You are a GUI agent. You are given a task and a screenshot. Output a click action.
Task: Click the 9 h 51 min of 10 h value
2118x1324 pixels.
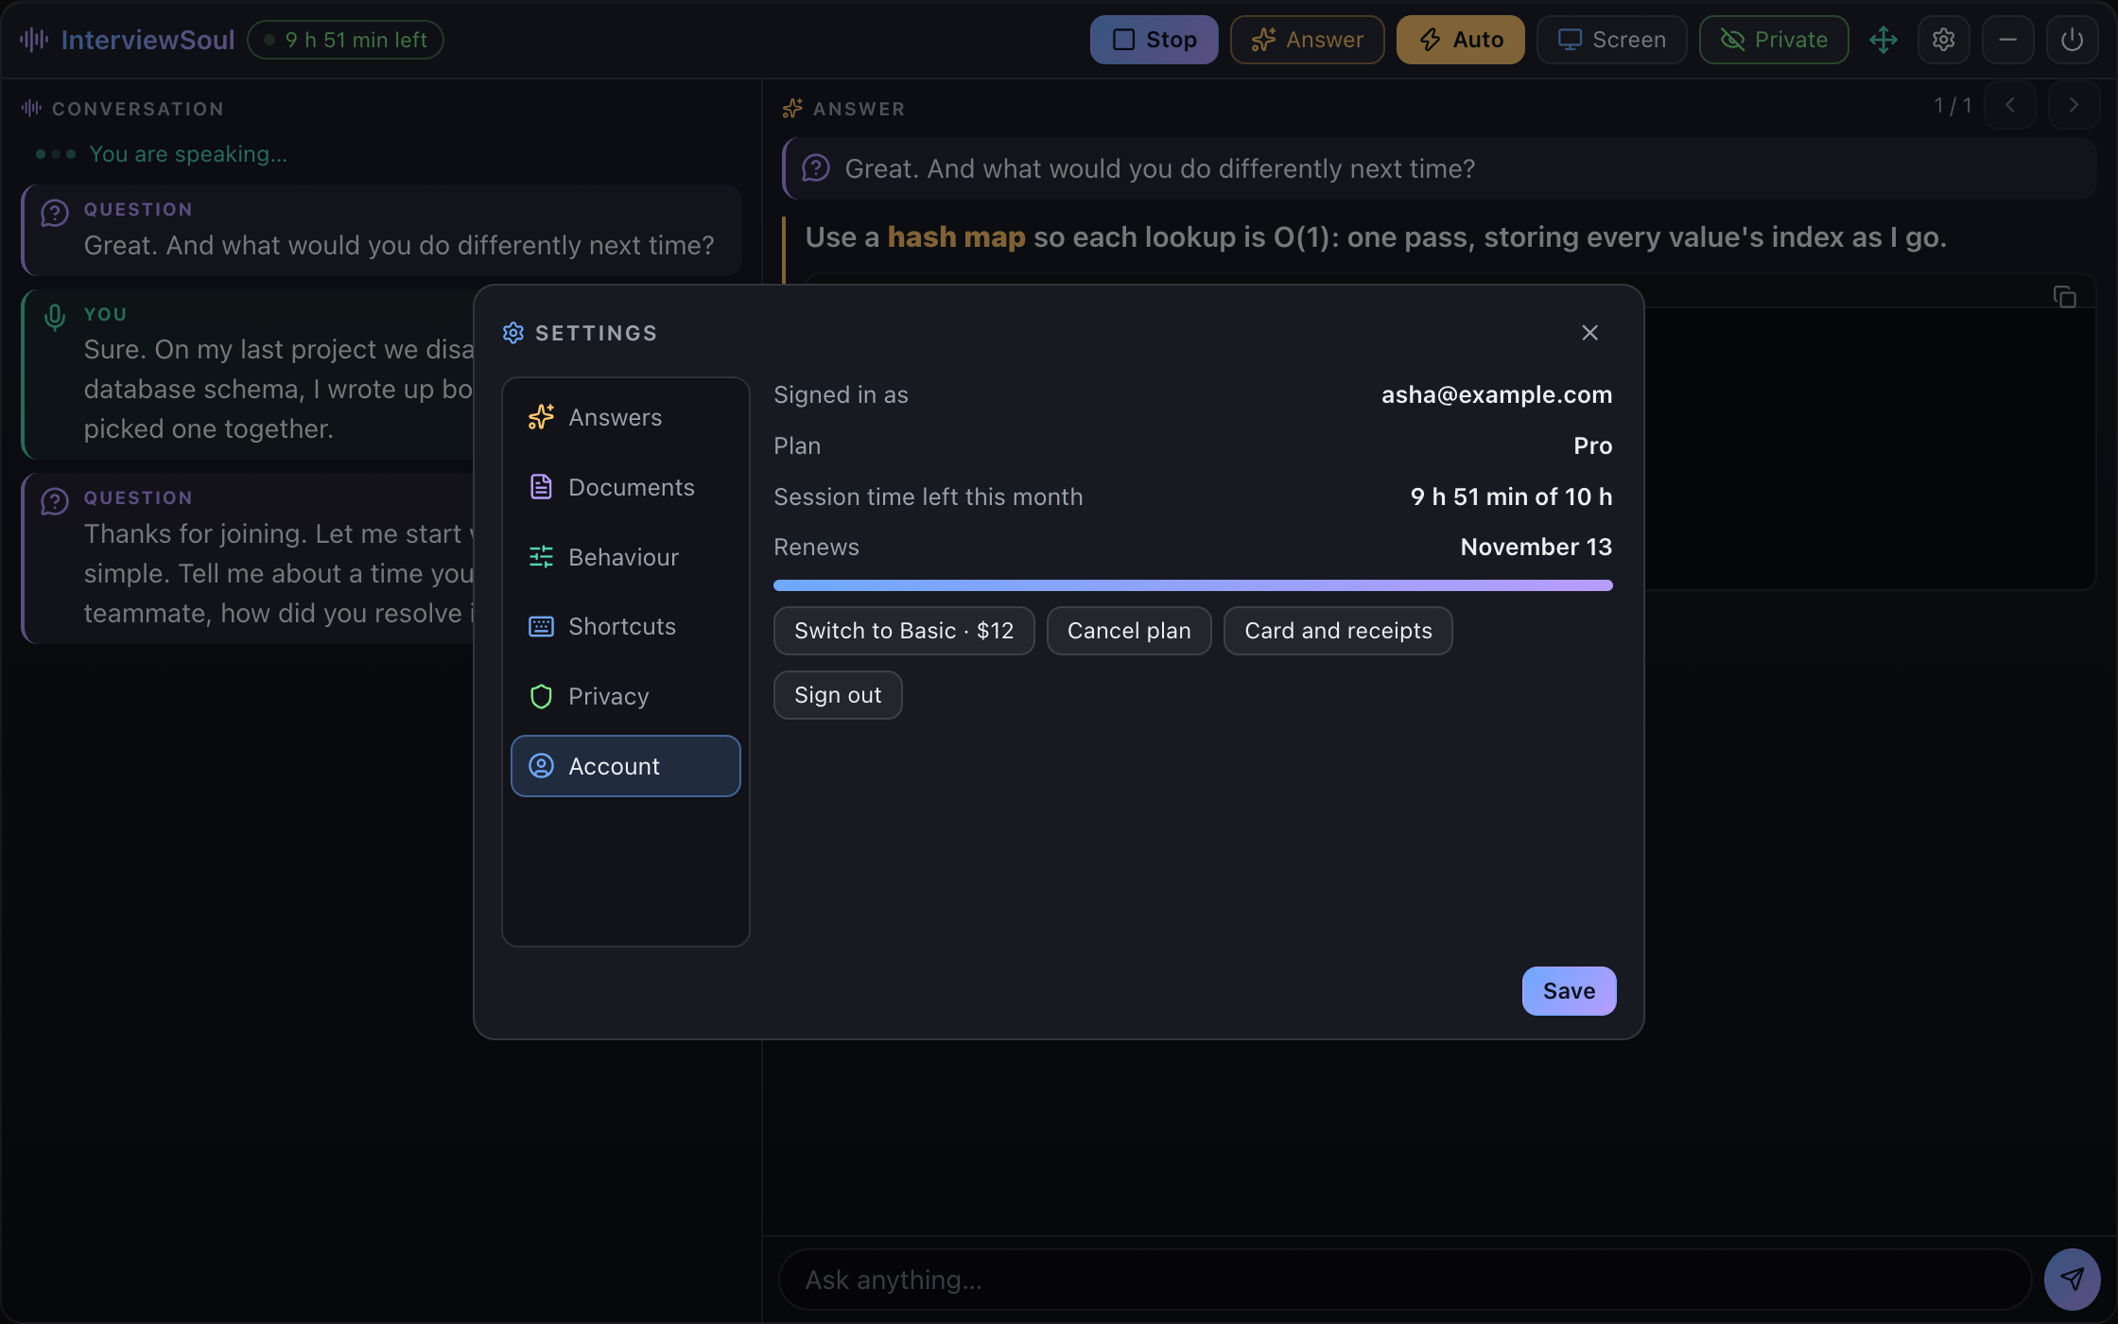click(1511, 496)
